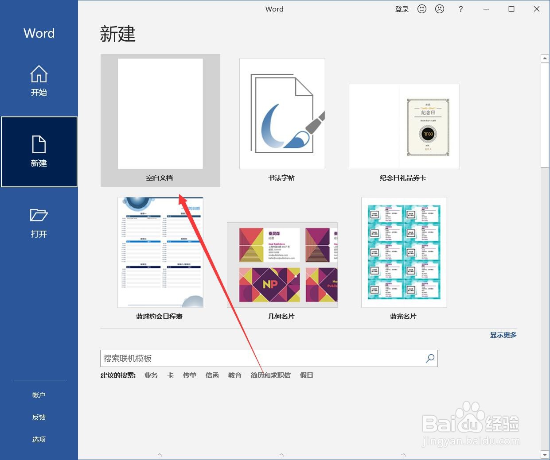
Task: Click suggested search 传单
Action: click(190, 375)
